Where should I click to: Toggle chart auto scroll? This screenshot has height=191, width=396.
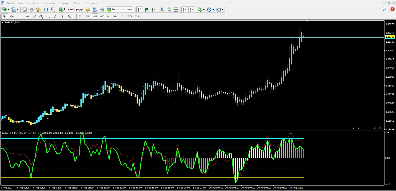click(185, 10)
